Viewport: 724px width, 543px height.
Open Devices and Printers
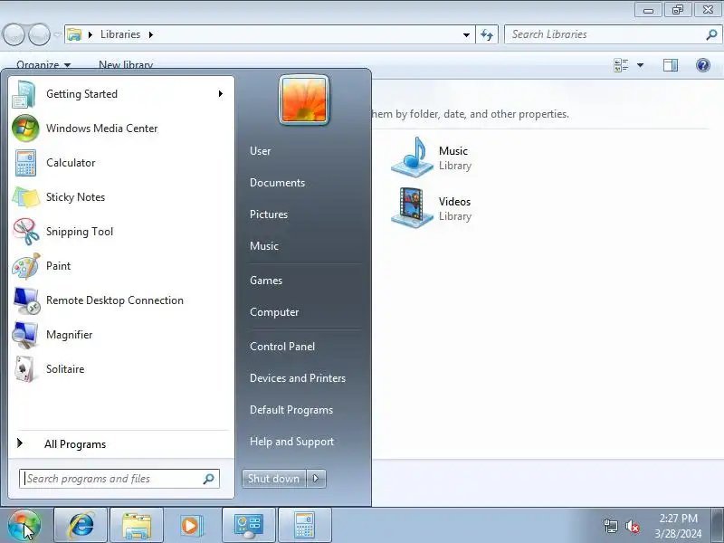click(x=298, y=378)
